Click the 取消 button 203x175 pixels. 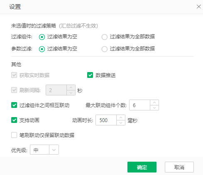coord(179,167)
